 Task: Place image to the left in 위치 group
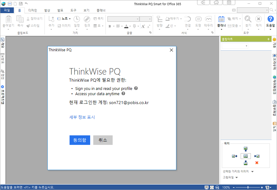pyautogui.click(x=235, y=156)
